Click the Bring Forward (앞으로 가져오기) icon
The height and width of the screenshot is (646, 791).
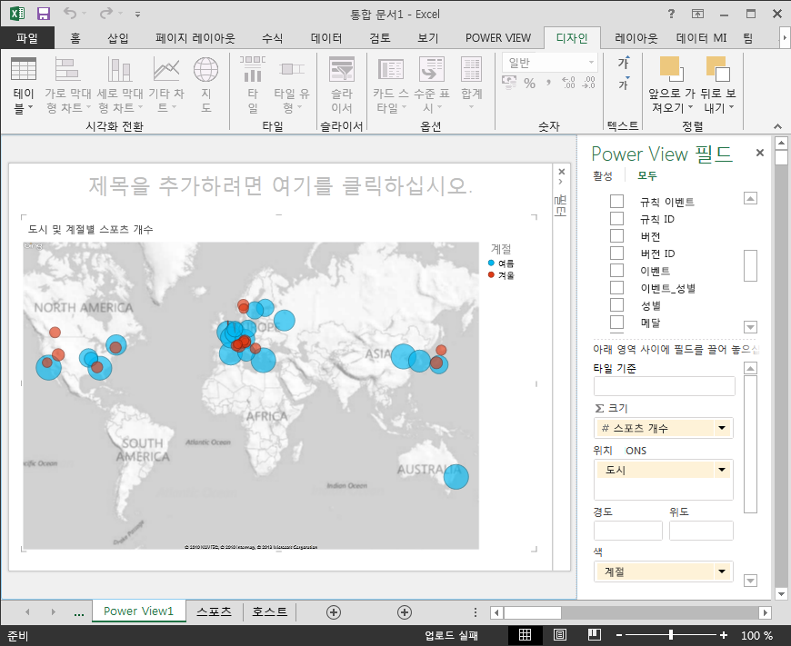point(671,70)
